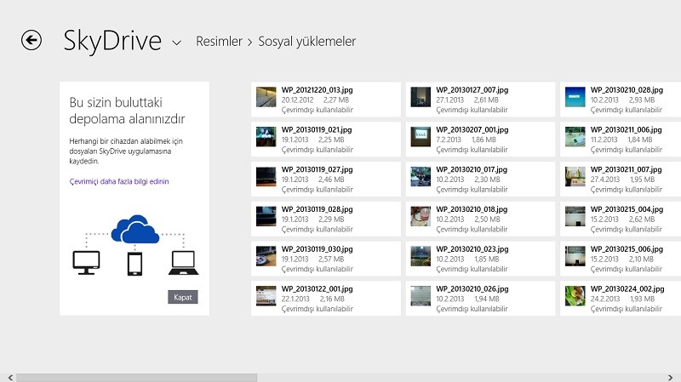681x382 pixels.
Task: Select file name WP_20130122_001.jpg
Action: pos(317,289)
